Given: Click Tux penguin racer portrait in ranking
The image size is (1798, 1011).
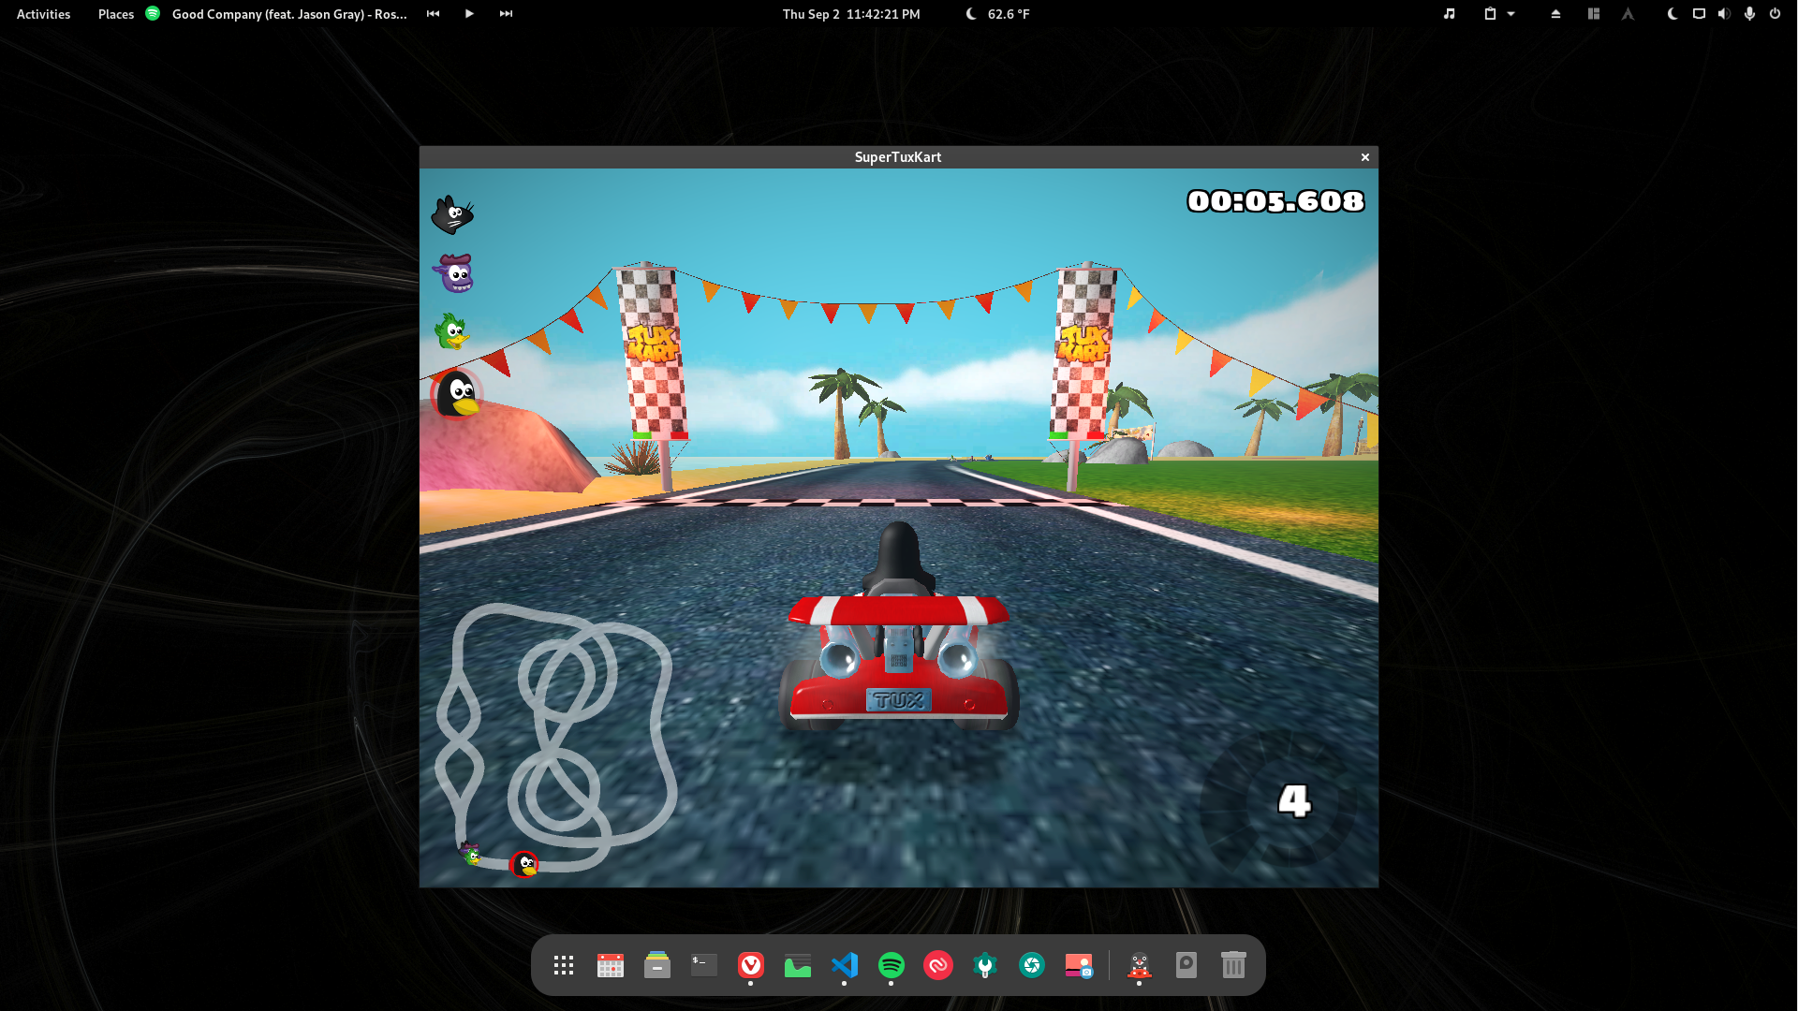Looking at the screenshot, I should point(457,394).
